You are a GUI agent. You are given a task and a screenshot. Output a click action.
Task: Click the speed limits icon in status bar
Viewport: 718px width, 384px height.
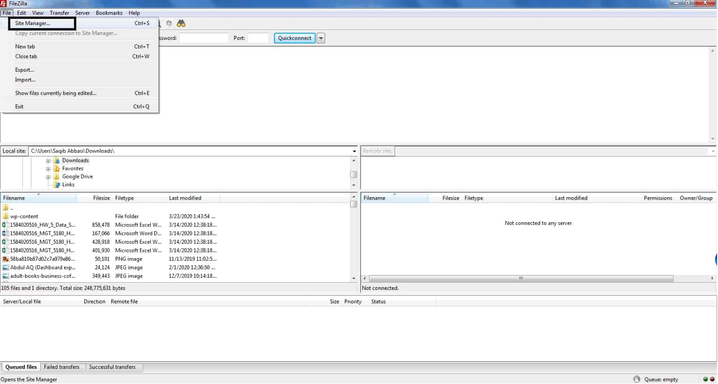[x=637, y=379]
